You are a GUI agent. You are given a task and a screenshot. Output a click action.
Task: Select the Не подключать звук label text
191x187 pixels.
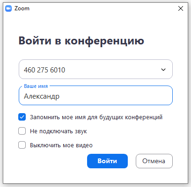(x=59, y=131)
